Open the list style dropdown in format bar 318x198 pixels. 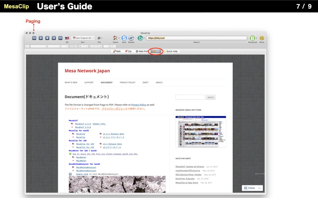point(113,46)
